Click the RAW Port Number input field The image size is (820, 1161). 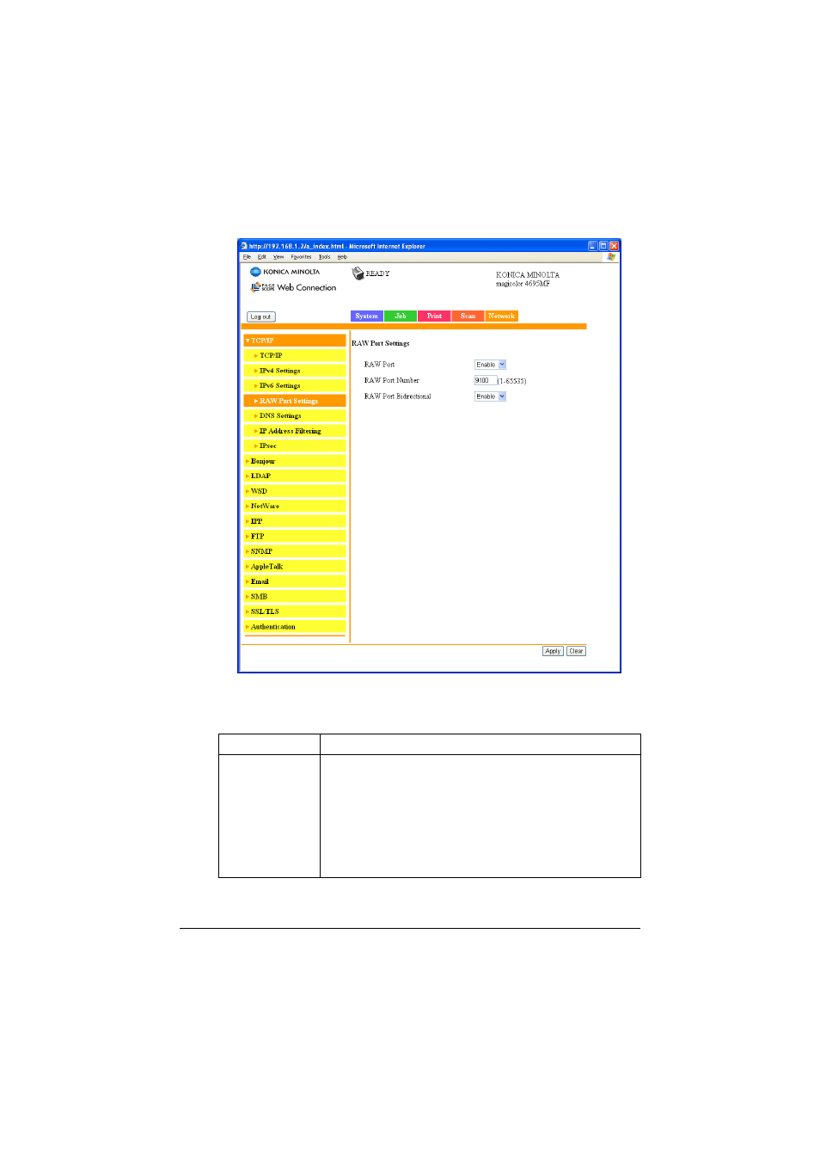485,380
